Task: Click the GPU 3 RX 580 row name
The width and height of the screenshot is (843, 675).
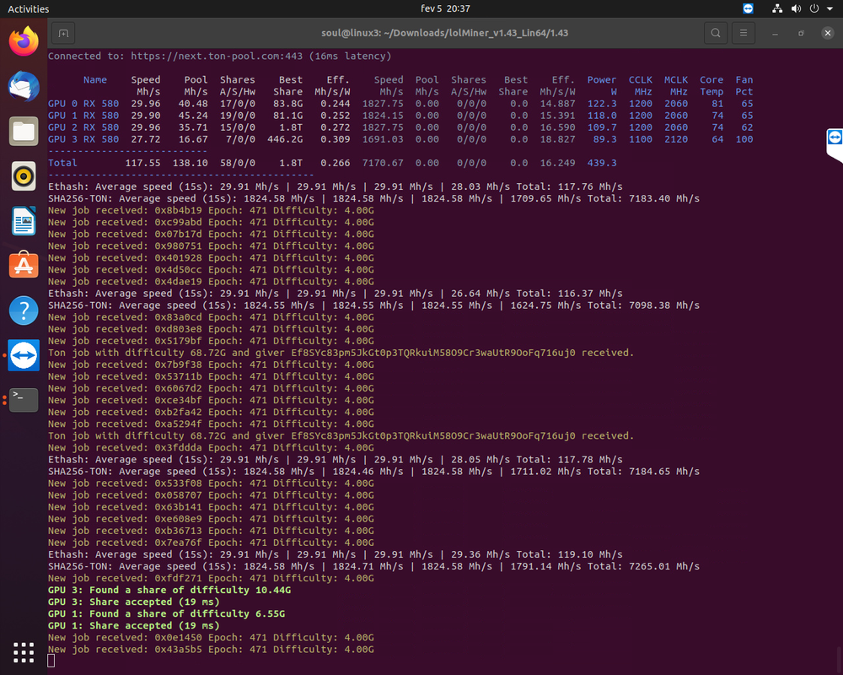Action: [x=83, y=139]
